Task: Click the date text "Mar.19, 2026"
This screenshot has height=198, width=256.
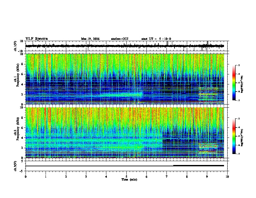Action: pos(90,39)
